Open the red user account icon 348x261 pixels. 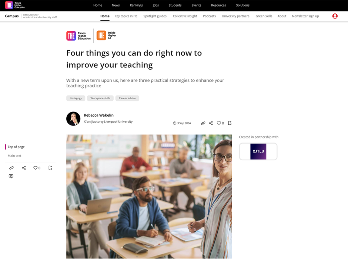click(335, 16)
